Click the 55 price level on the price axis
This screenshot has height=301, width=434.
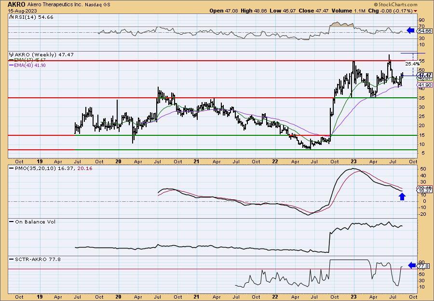[422, 61]
